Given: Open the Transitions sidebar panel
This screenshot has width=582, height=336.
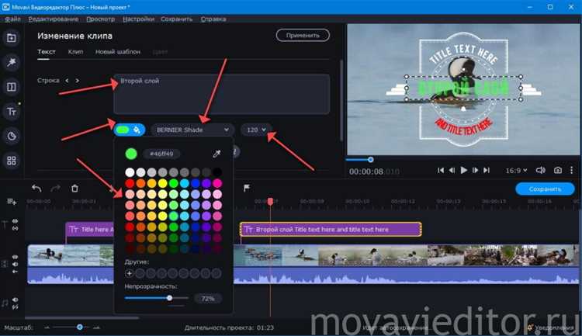Looking at the screenshot, I should click(x=11, y=87).
